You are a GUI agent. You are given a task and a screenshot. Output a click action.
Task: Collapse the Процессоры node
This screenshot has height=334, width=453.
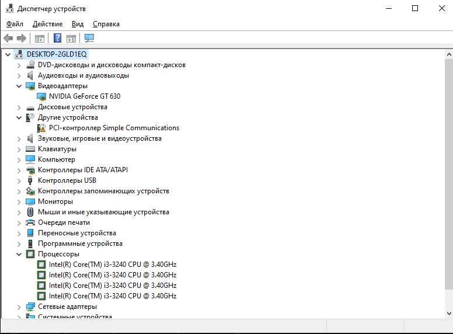19,254
